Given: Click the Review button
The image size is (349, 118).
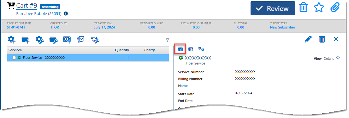Looking at the screenshot, I should tap(273, 8).
